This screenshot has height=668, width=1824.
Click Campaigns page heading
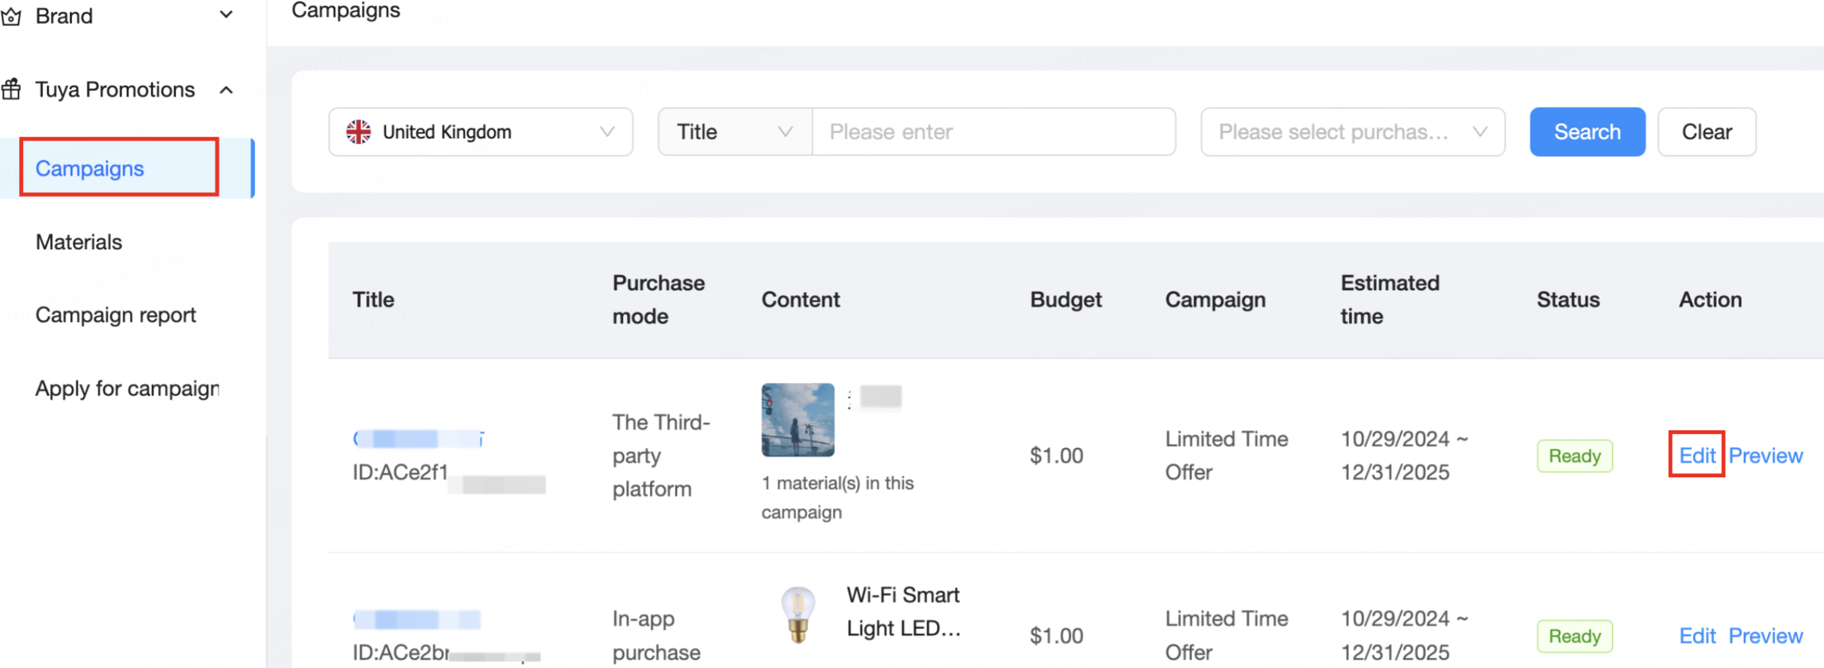pos(346,10)
